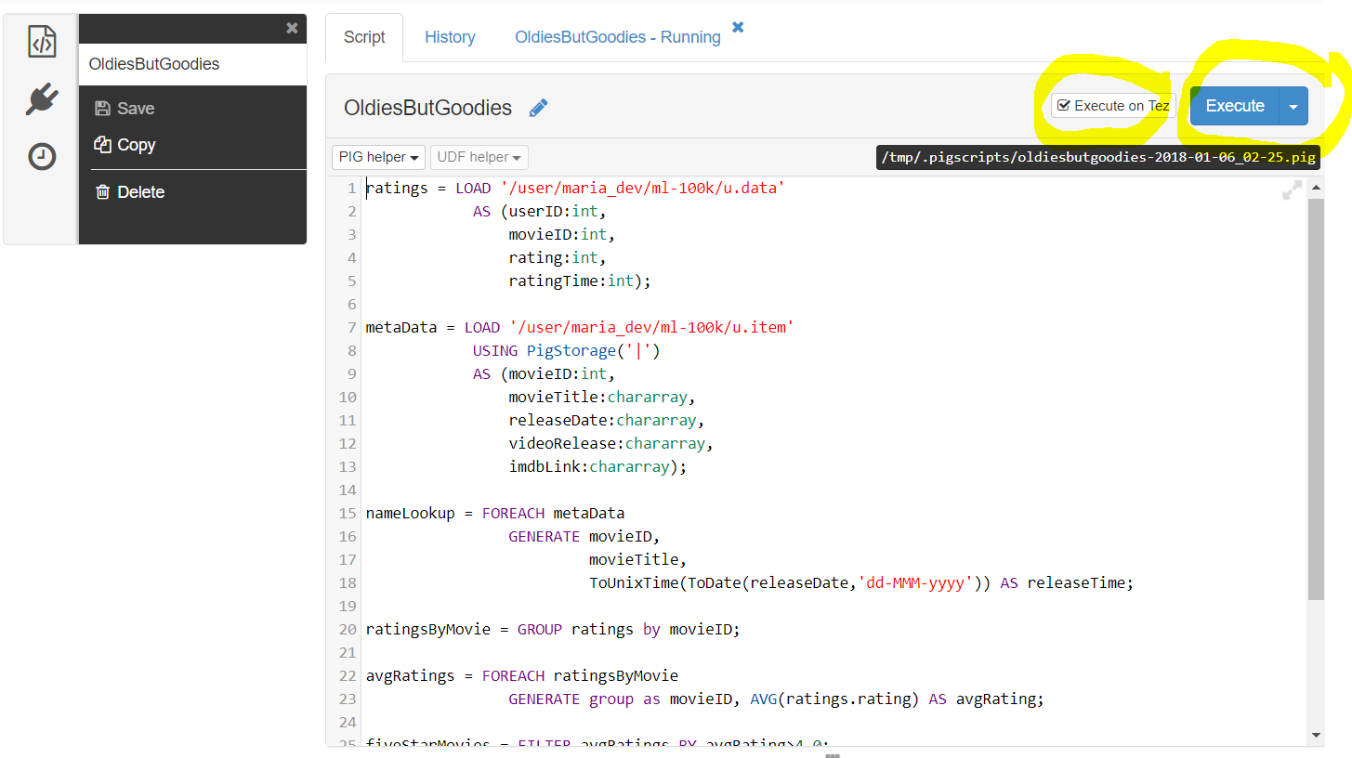The image size is (1352, 758).
Task: Open the clock history icon in sidebar
Action: point(42,156)
